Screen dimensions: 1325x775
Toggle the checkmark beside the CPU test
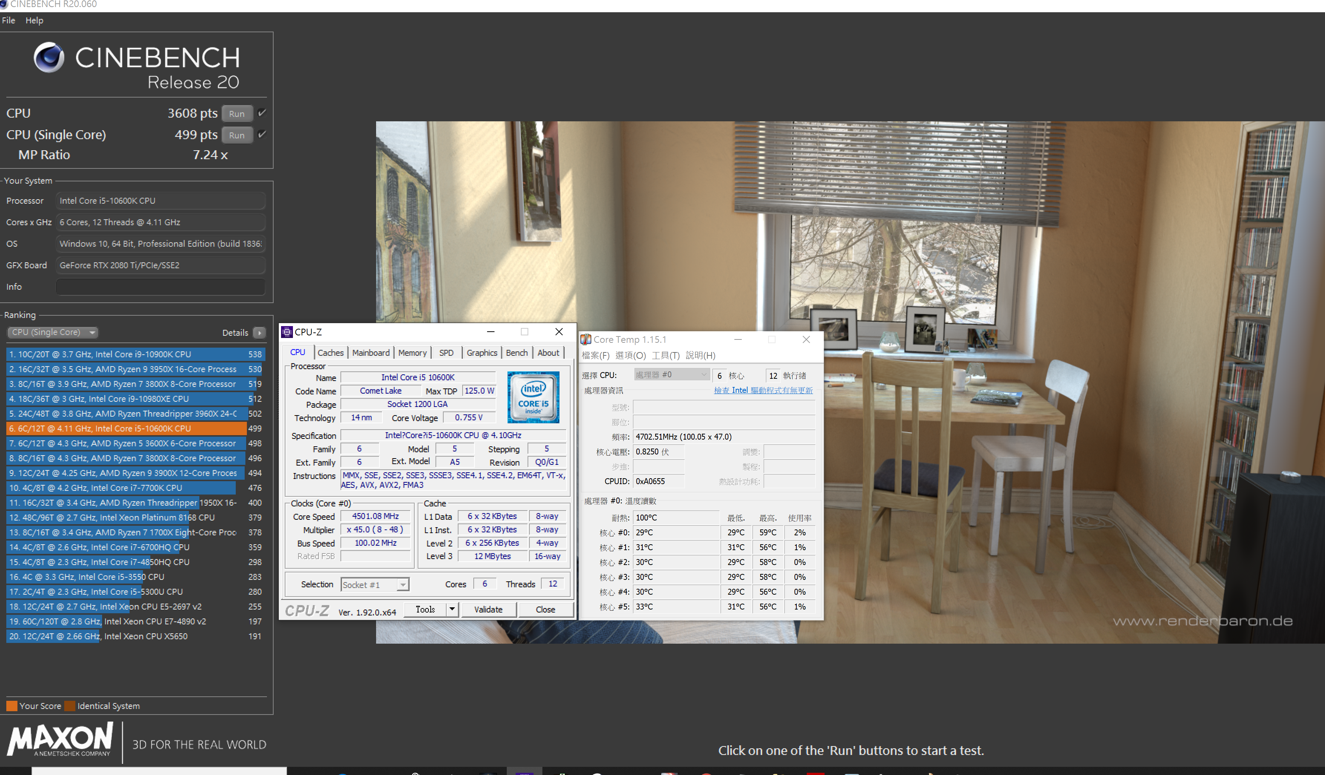(262, 113)
